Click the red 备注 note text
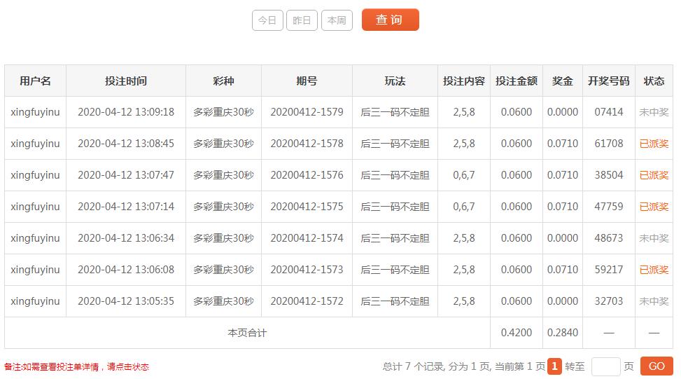This screenshot has height=379, width=681. coord(76,367)
